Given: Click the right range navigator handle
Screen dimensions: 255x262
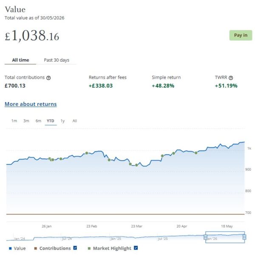Looking at the screenshot, I should tap(244, 237).
